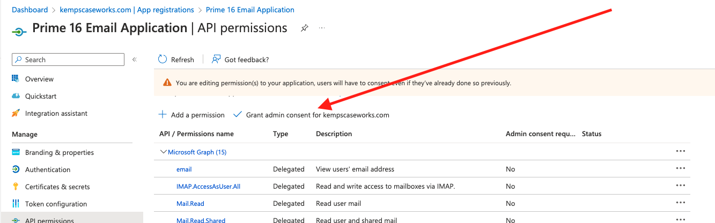Click the Refresh icon in toolbar
The image size is (715, 223).
163,60
